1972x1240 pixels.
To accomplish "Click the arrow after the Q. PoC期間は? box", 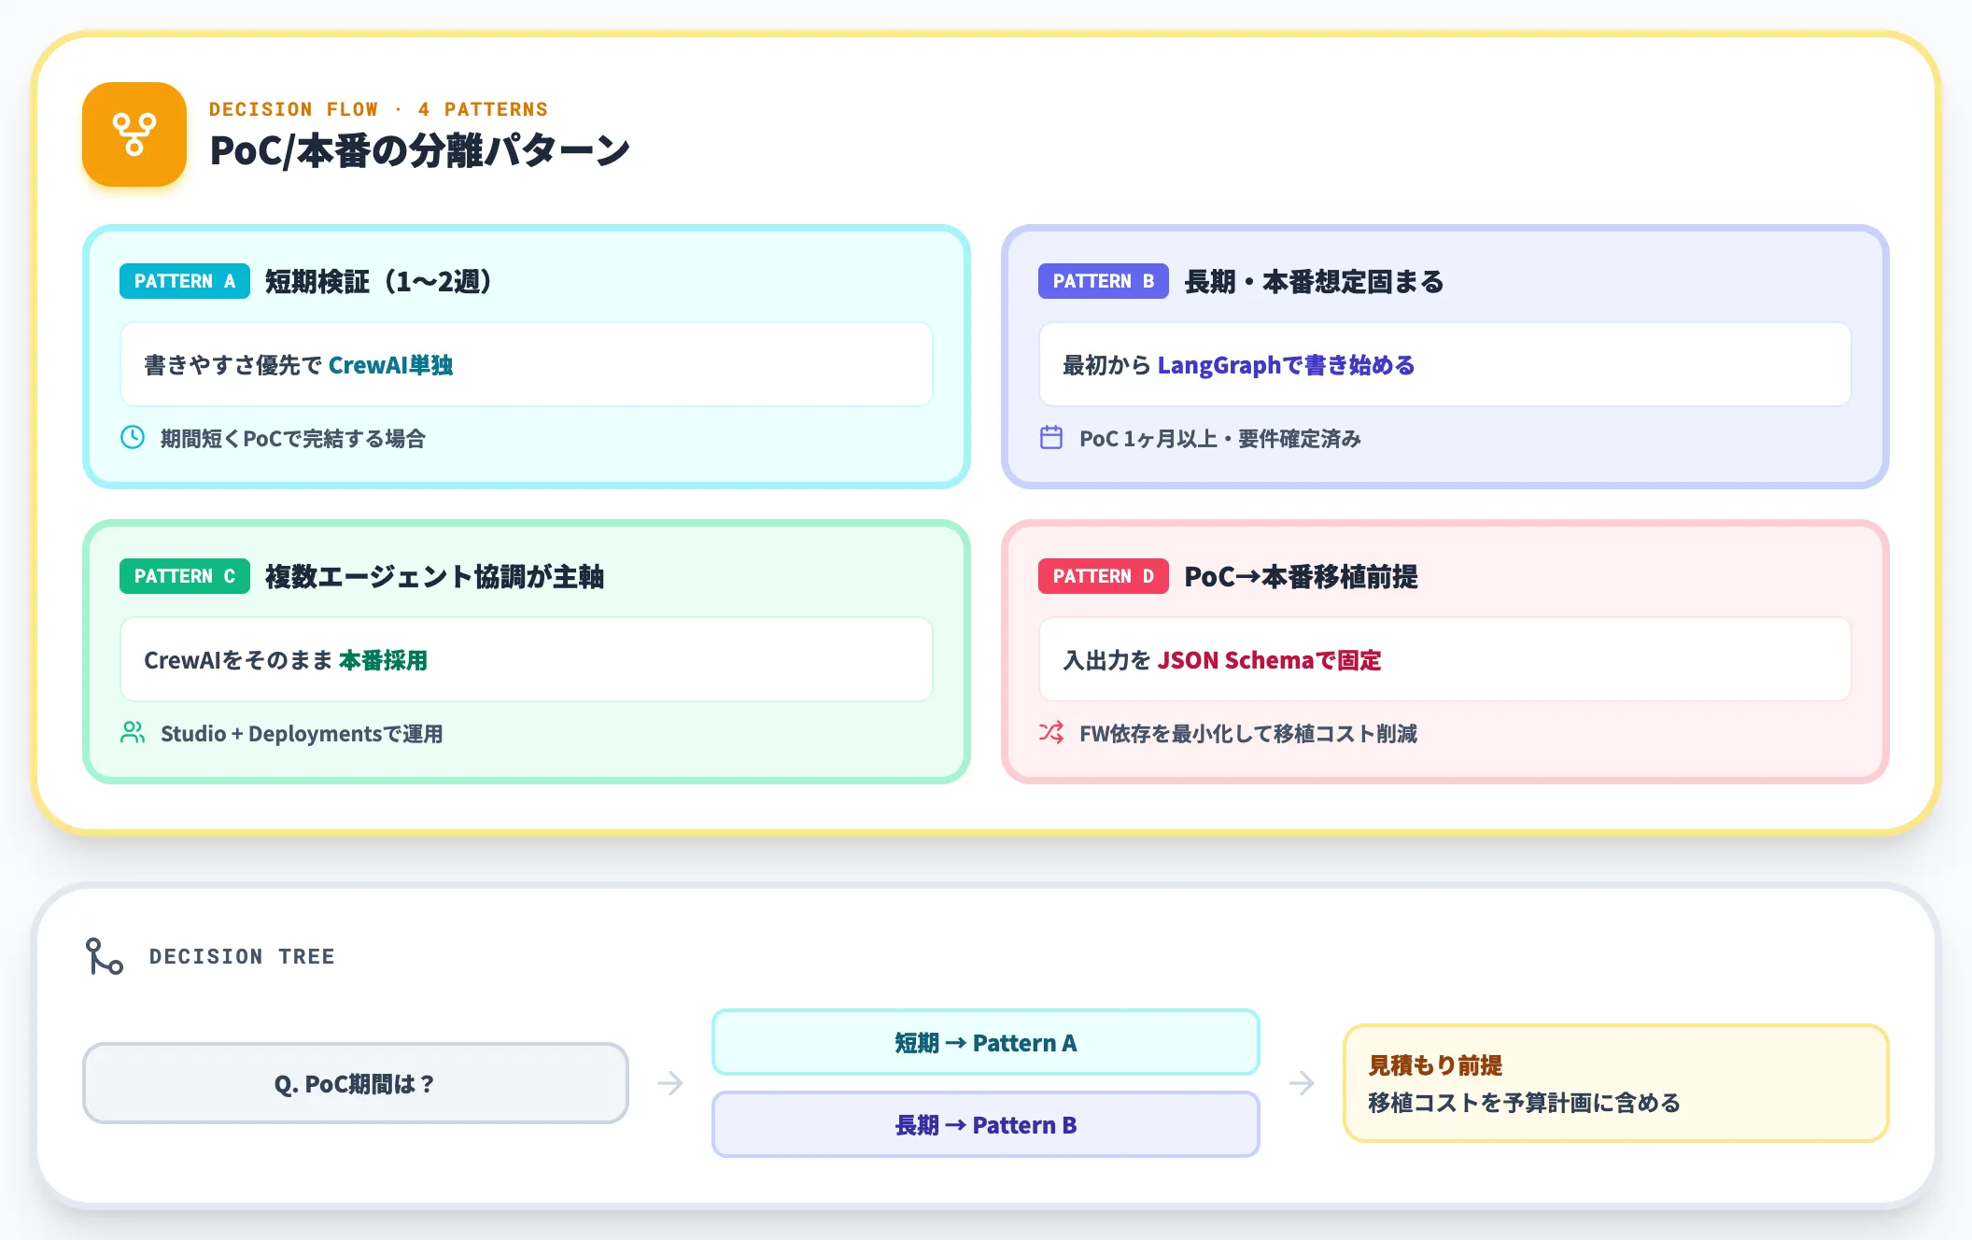I will pos(670,1083).
